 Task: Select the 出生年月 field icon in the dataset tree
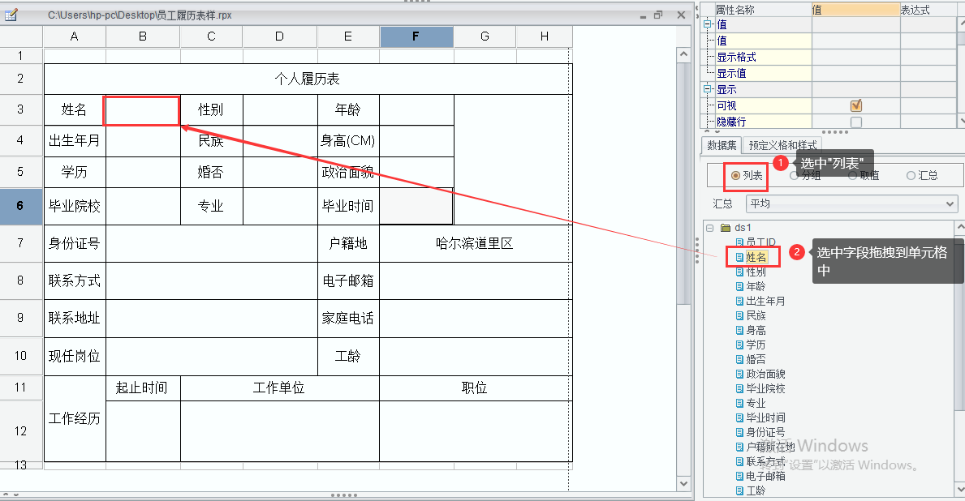[x=739, y=302]
